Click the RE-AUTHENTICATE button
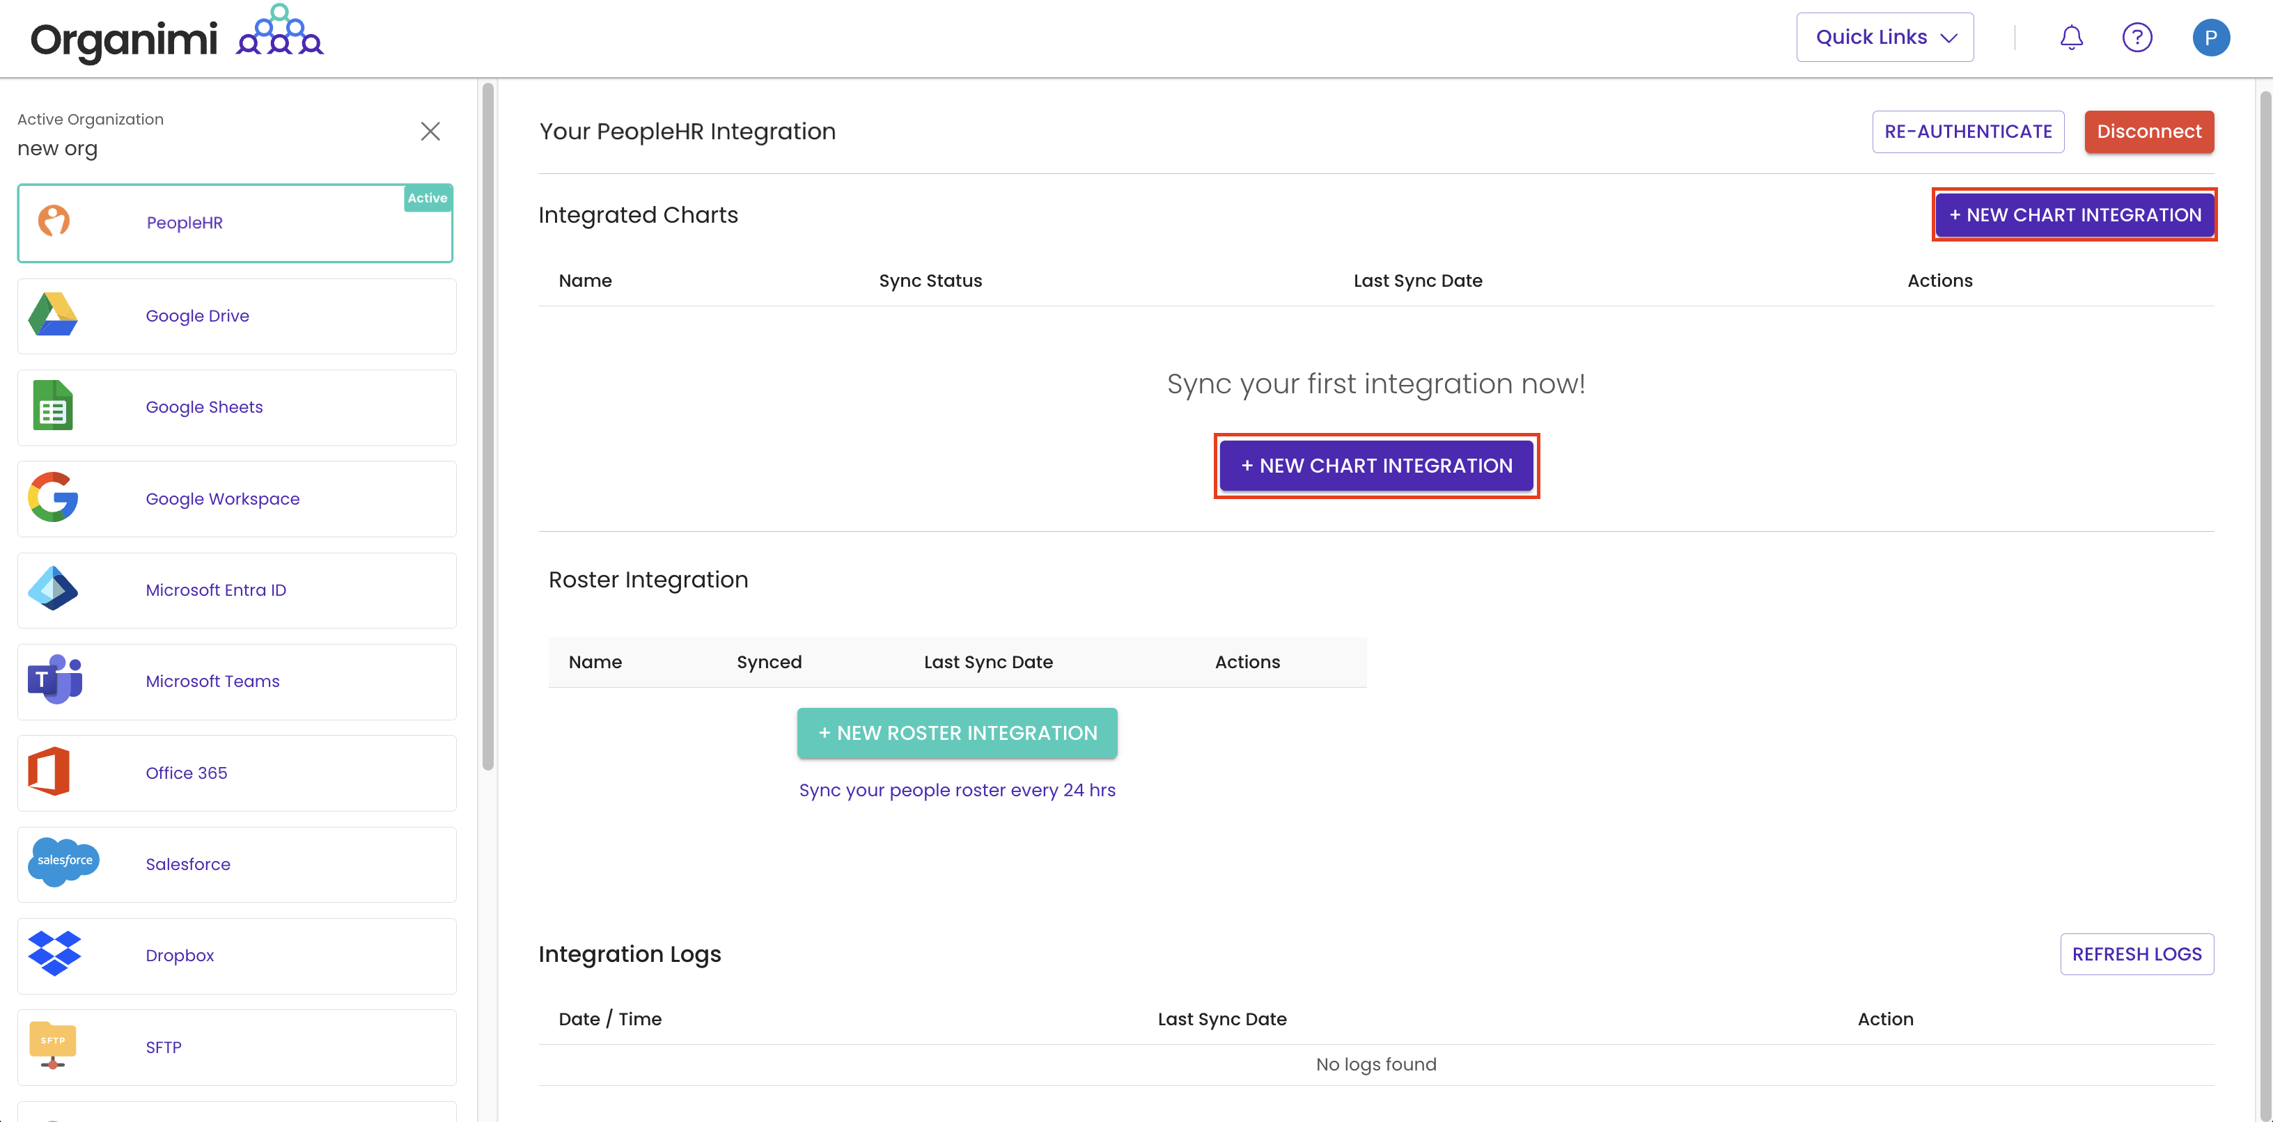The width and height of the screenshot is (2273, 1122). (1968, 132)
